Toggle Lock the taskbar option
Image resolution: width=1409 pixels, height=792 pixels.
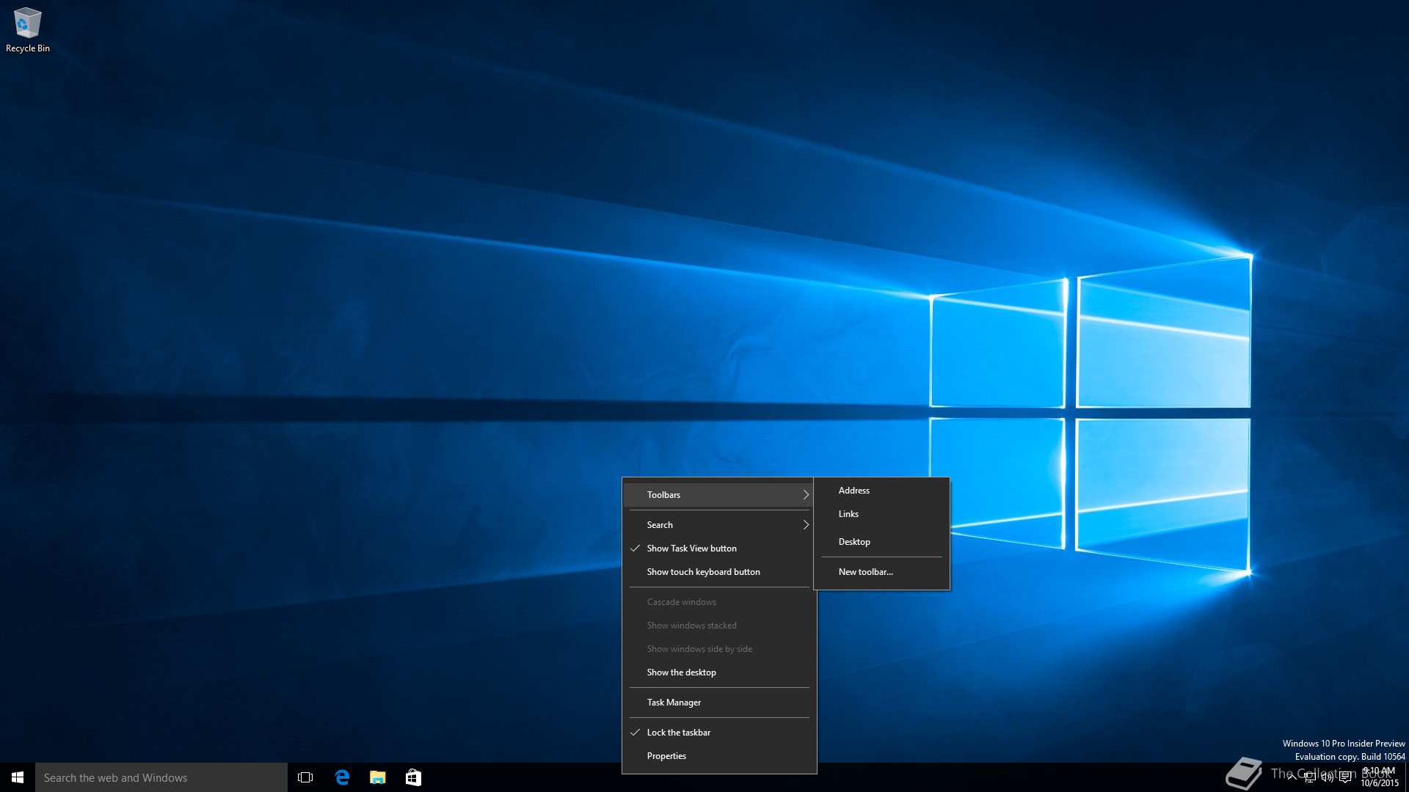click(x=719, y=733)
